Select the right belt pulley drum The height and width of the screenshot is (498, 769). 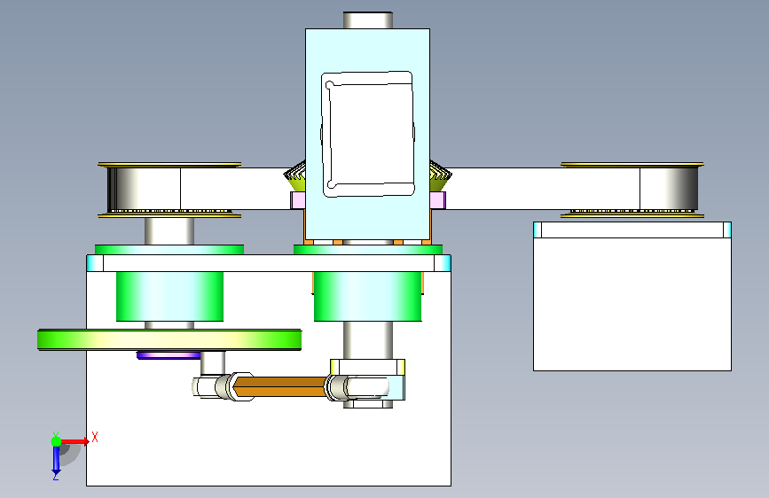coord(669,189)
